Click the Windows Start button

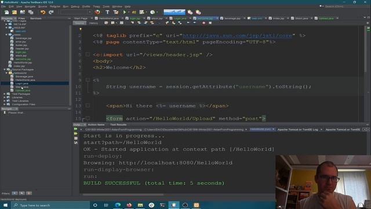5,205
